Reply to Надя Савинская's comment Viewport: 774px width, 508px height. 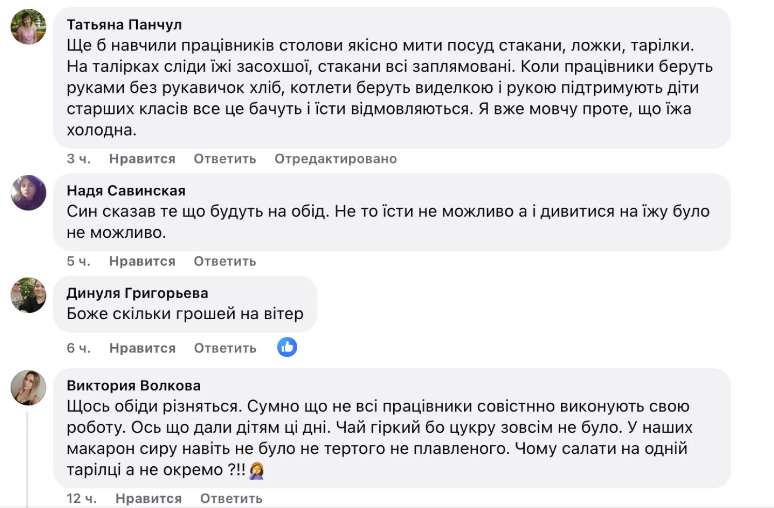click(x=225, y=261)
